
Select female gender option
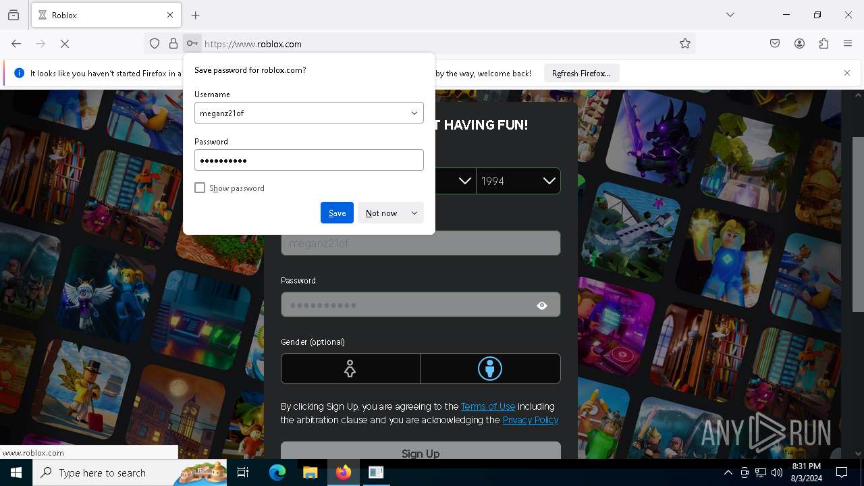[350, 369]
